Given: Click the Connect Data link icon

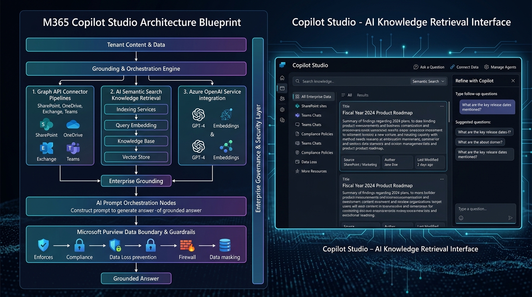Looking at the screenshot, I should [x=452, y=67].
